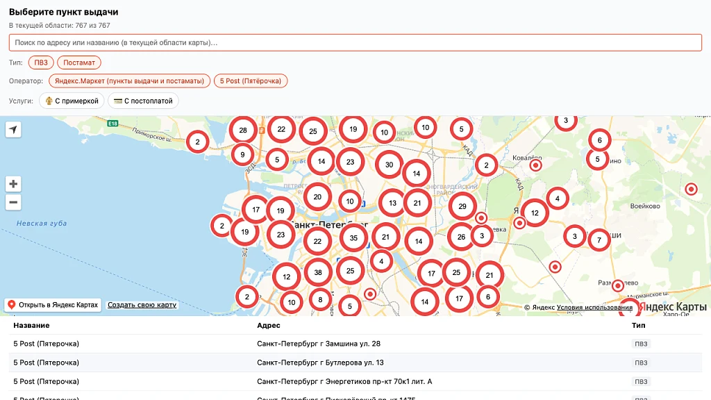Click the single point marker above Воейково
The image size is (711, 400).
coord(691,189)
